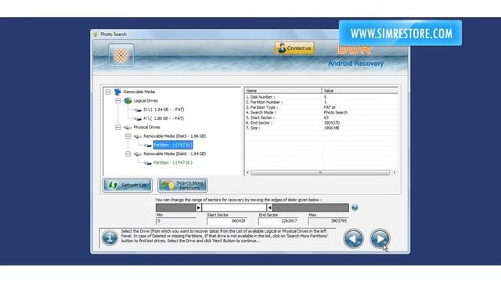Click the drive icon next to D:\ drive
This screenshot has width=501, height=282.
tap(138, 110)
